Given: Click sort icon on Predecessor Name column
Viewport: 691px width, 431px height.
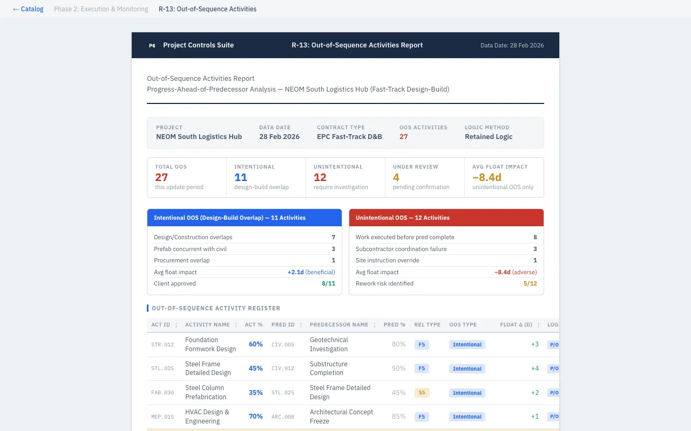Looking at the screenshot, I should pyautogui.click(x=374, y=325).
